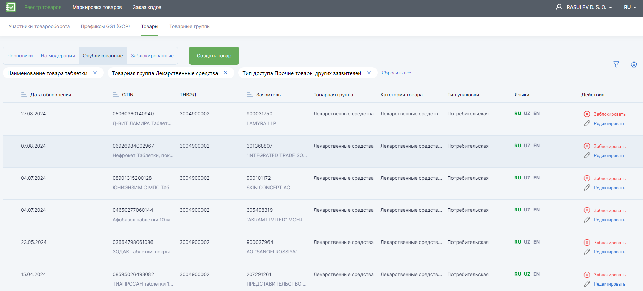This screenshot has width=643, height=291.
Task: Remove the 'Товарная группа Лекарственные средства' filter chip
Action: pyautogui.click(x=226, y=73)
